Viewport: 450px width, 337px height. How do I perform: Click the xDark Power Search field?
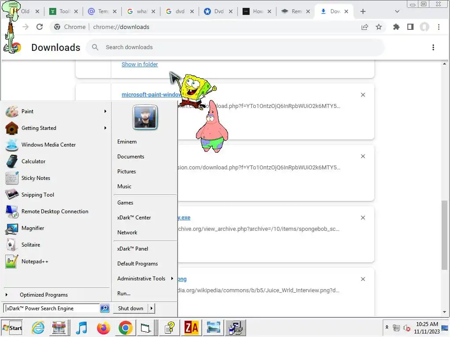point(52,308)
